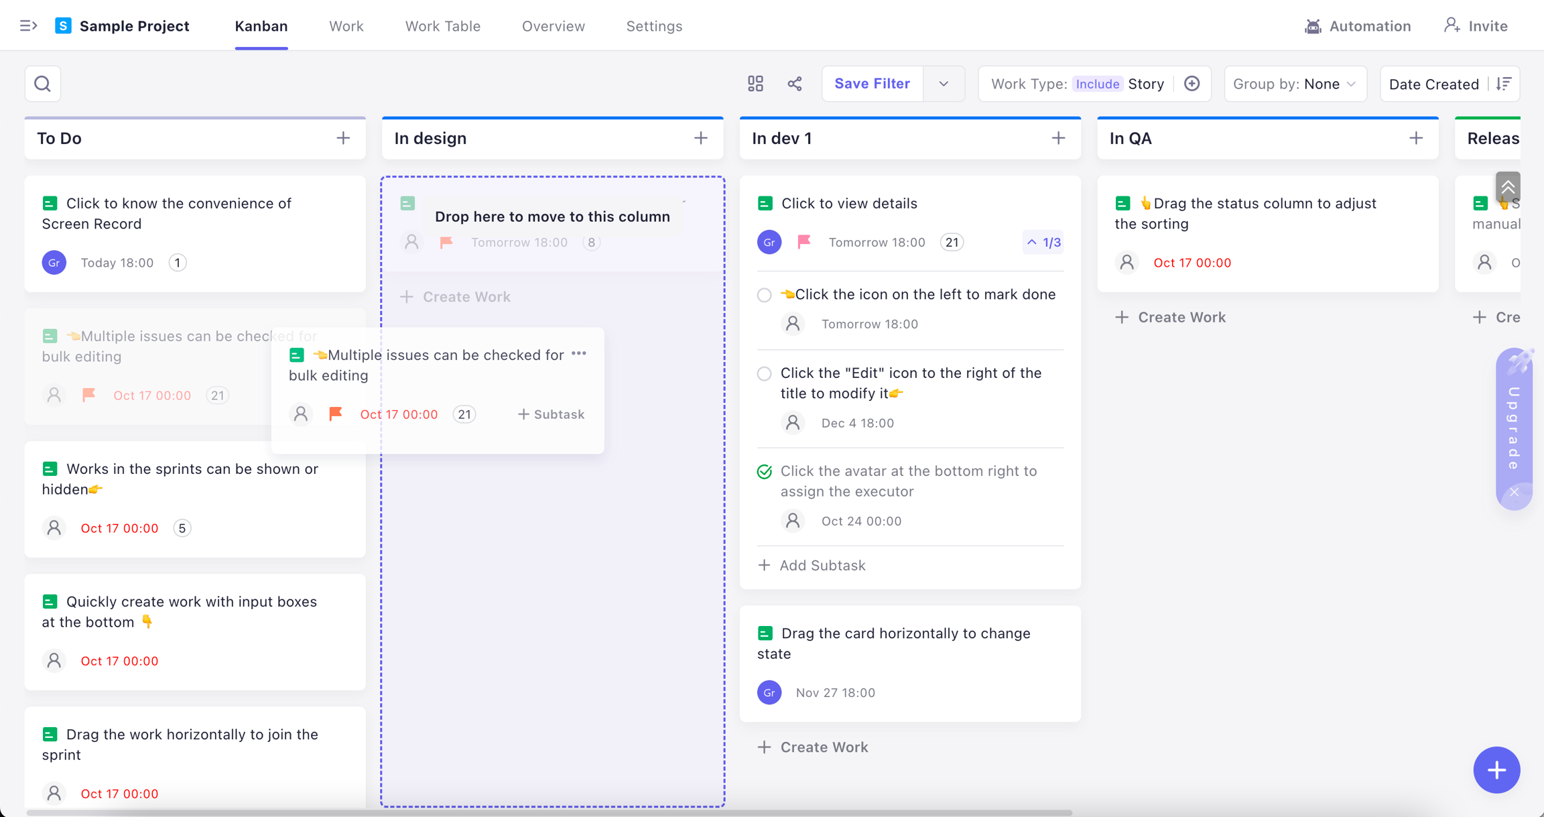Expand the Save Filter dropdown arrow

click(944, 84)
